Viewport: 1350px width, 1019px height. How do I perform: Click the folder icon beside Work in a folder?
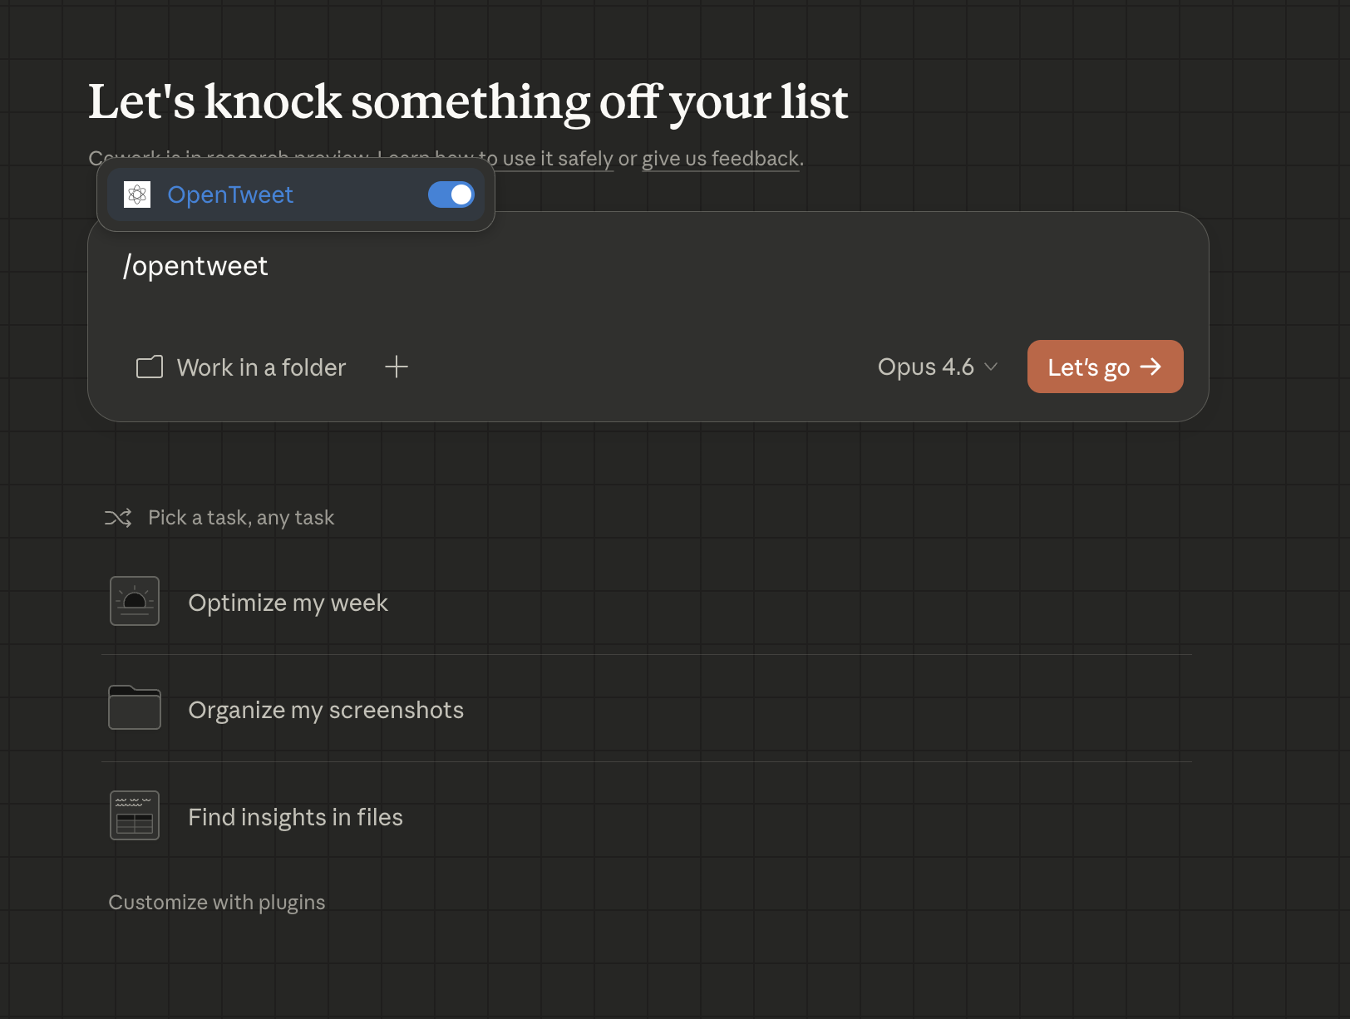point(150,367)
